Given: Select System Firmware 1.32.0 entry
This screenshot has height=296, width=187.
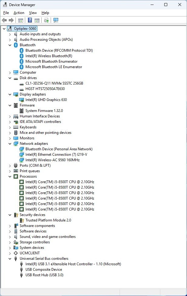Looking at the screenshot, I should point(44,111).
